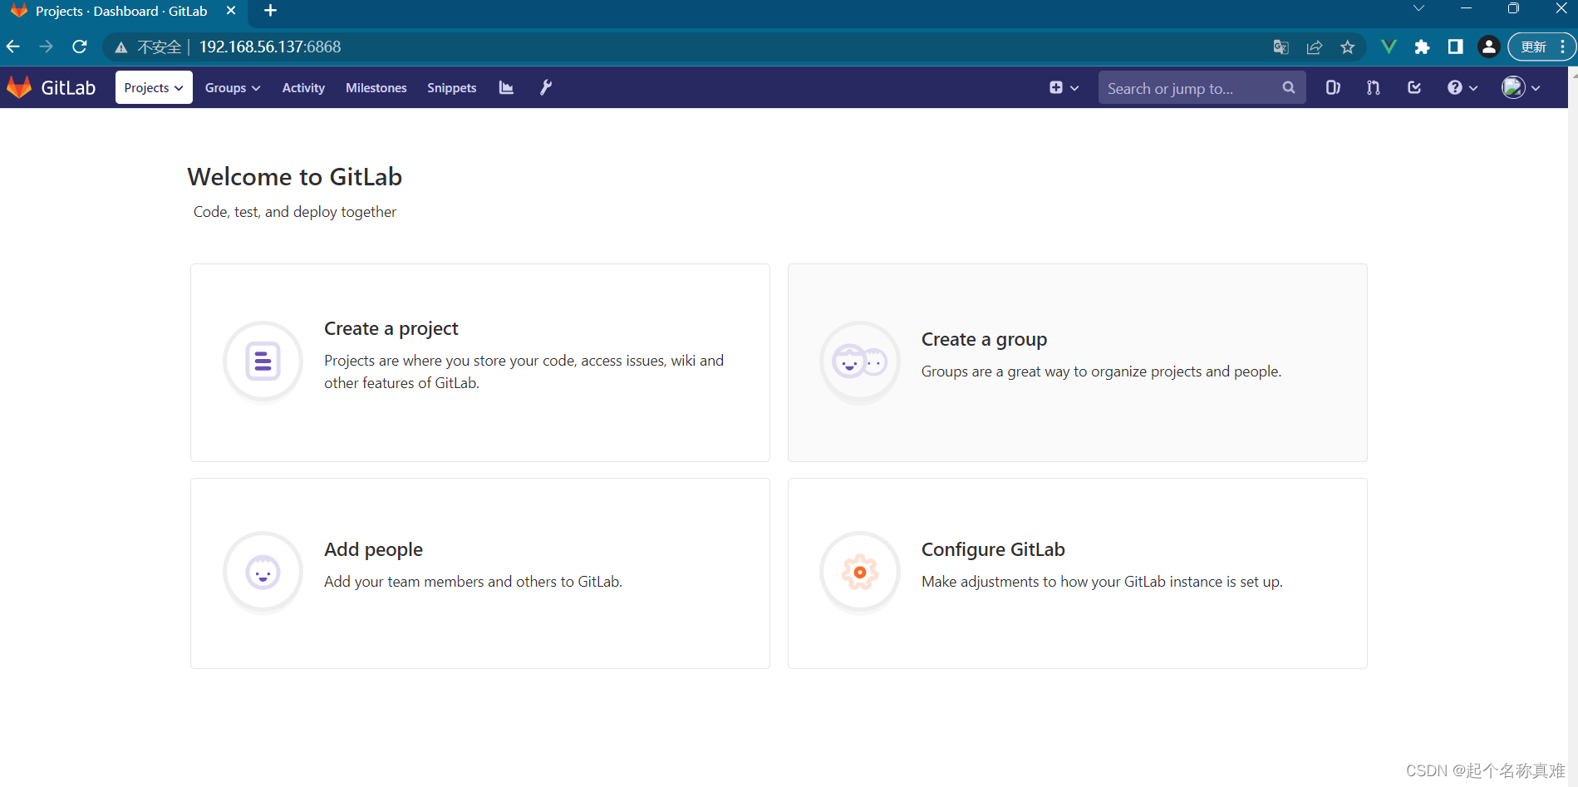Click the Create a group faces icon

[860, 362]
